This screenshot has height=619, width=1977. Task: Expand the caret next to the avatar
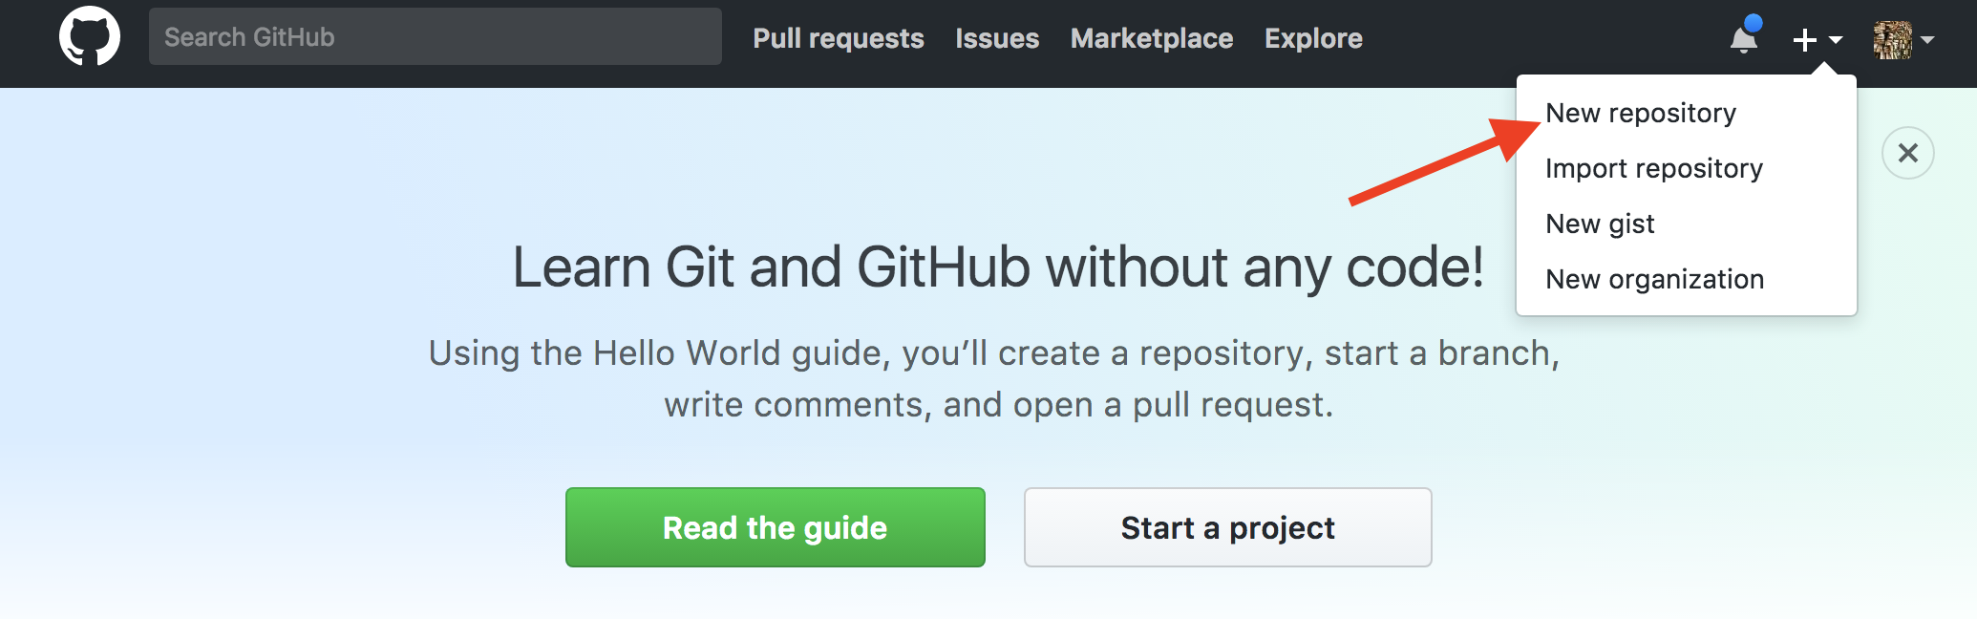1927,40
